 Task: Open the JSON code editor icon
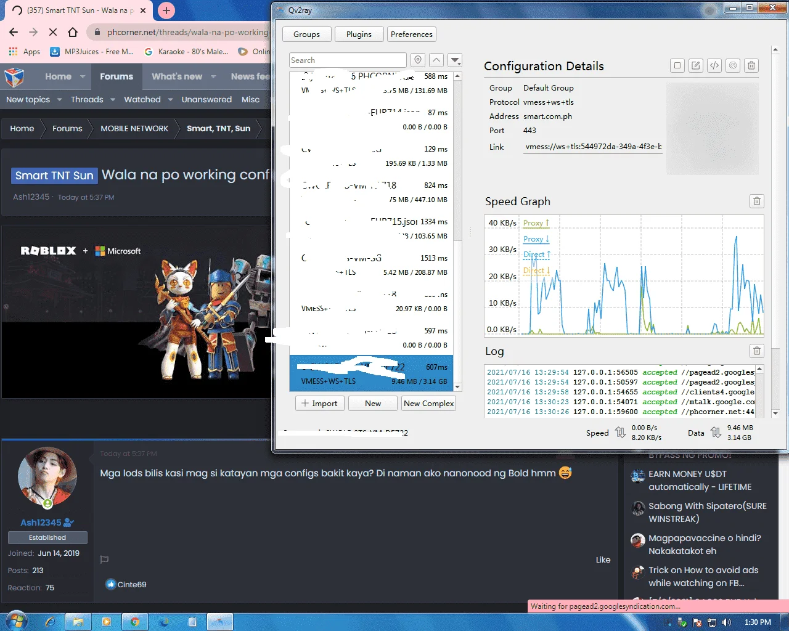pos(714,65)
